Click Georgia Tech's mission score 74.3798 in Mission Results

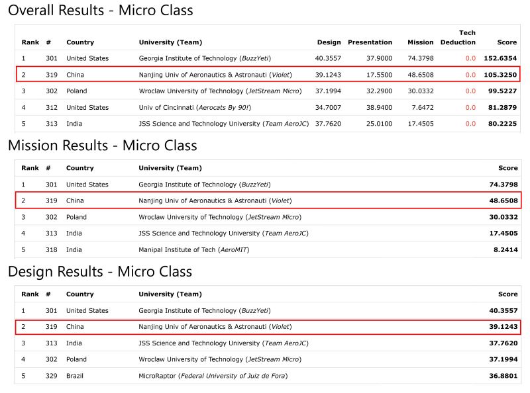coord(503,185)
